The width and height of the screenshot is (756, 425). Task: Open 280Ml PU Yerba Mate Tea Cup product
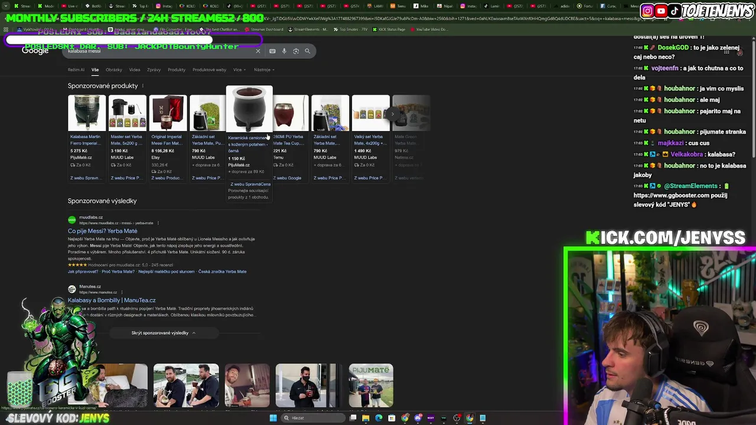(x=291, y=139)
